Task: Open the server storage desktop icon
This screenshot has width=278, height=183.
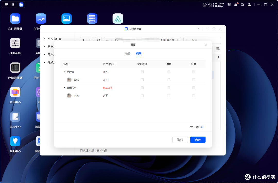Action: 92,19
